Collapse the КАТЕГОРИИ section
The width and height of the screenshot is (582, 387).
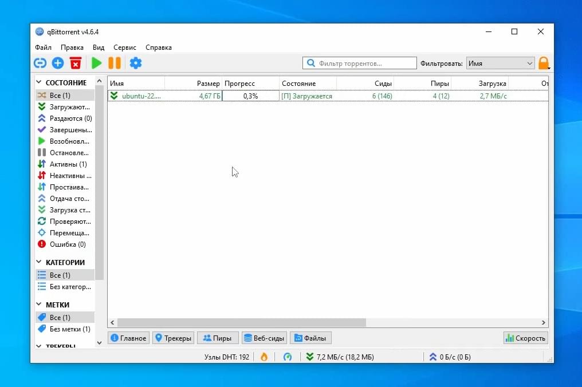point(38,262)
